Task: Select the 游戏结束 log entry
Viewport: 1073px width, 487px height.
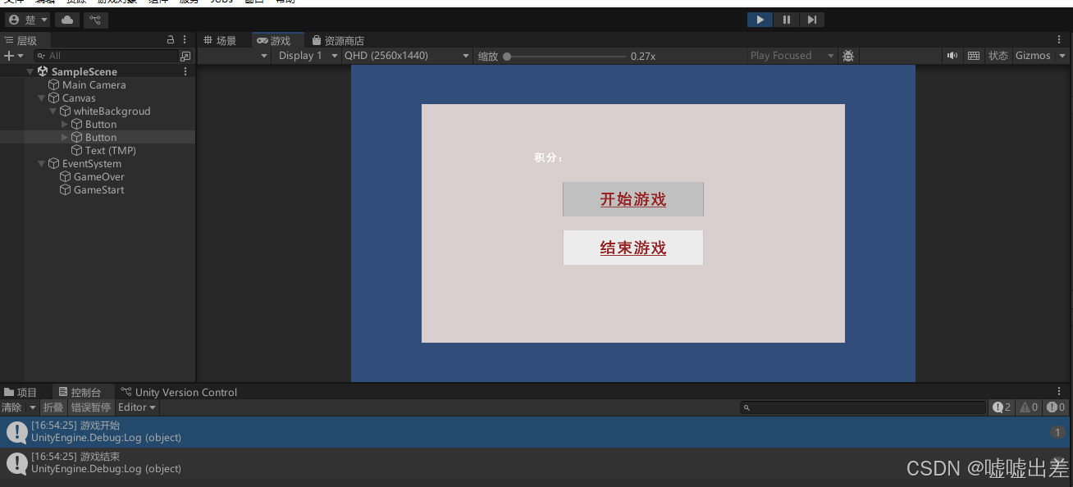Action: 536,463
